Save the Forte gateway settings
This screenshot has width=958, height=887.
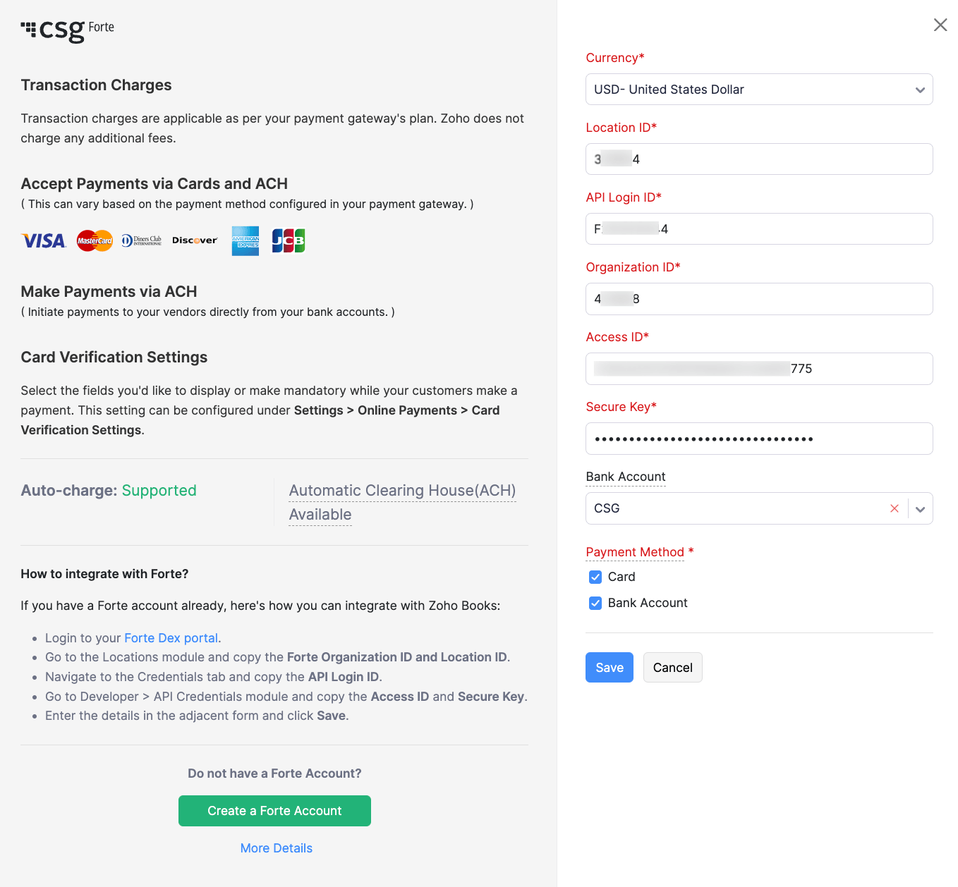click(x=610, y=668)
